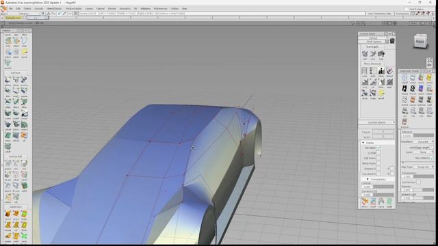The height and width of the screenshot is (246, 438).
Task: Select the checkmark diagnostic shade shortcut in Control Panel
Action: click(389, 71)
